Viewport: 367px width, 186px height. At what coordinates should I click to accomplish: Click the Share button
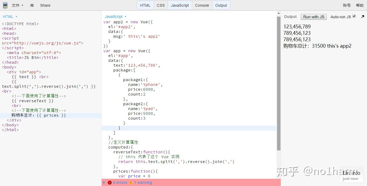pos(45,5)
